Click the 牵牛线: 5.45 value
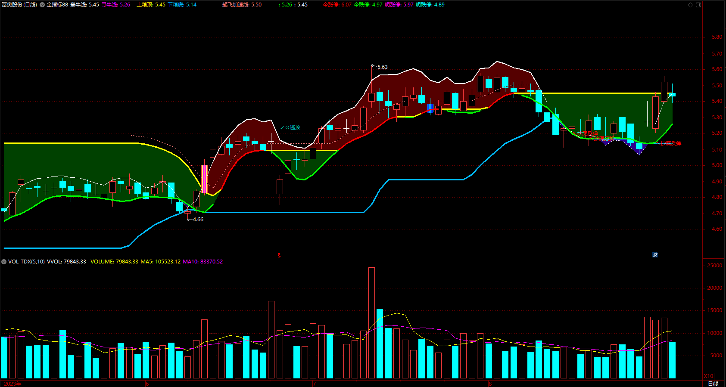 coord(85,5)
